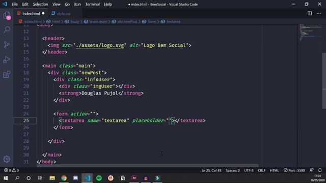Open Notion from the taskbar

point(122,178)
